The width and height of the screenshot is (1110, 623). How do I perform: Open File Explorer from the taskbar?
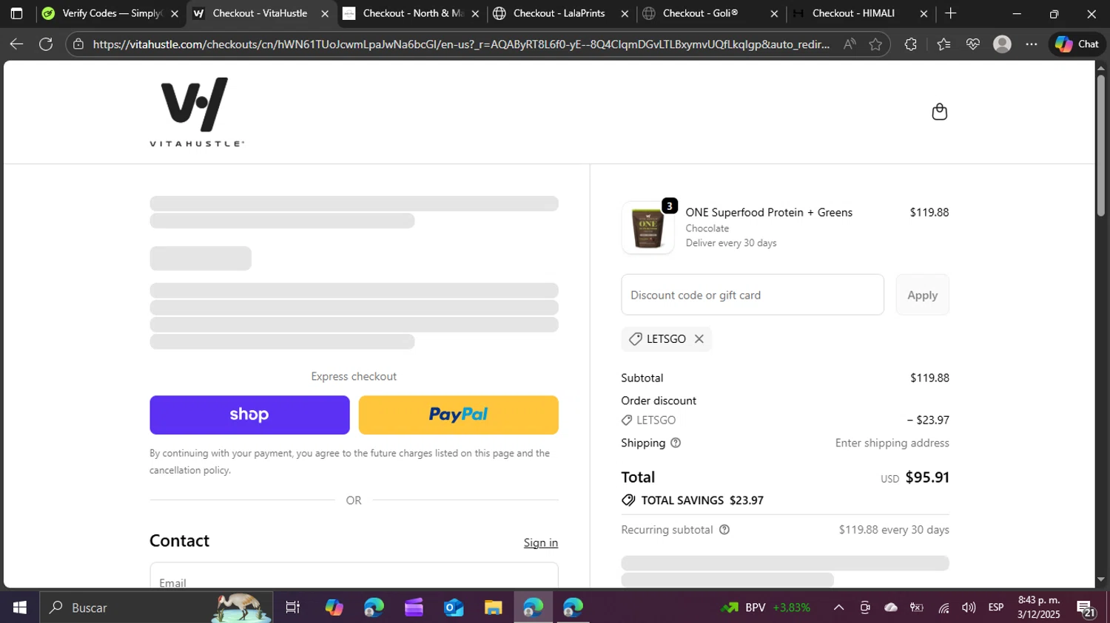pos(494,607)
